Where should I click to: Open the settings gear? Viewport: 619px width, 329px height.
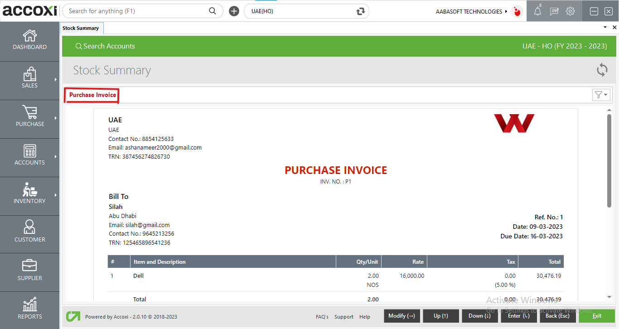pos(570,11)
